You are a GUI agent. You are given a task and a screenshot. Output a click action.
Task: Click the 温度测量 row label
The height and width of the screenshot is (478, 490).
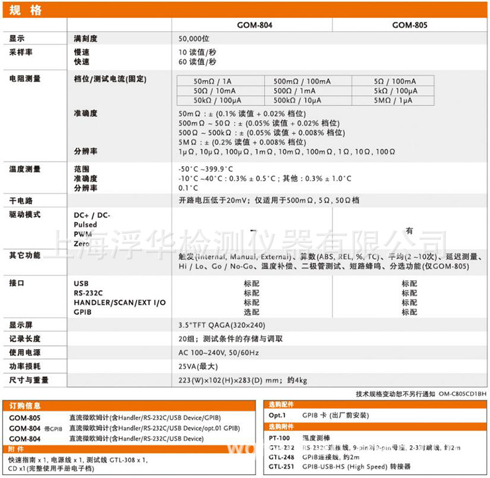pos(25,169)
